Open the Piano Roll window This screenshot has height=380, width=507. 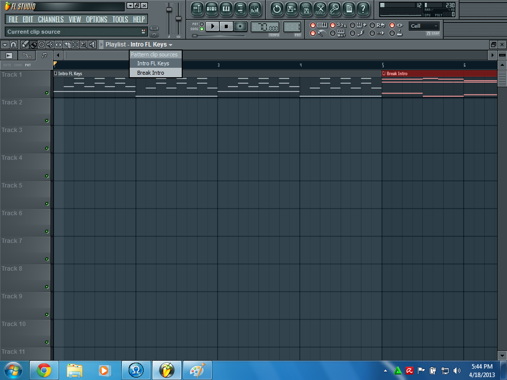point(226,9)
